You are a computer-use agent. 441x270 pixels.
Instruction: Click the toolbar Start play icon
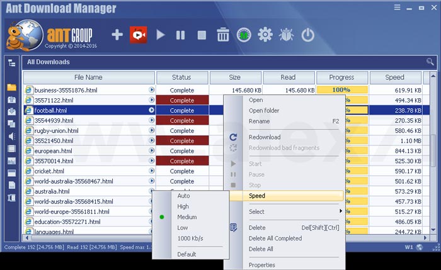pyautogui.click(x=160, y=35)
